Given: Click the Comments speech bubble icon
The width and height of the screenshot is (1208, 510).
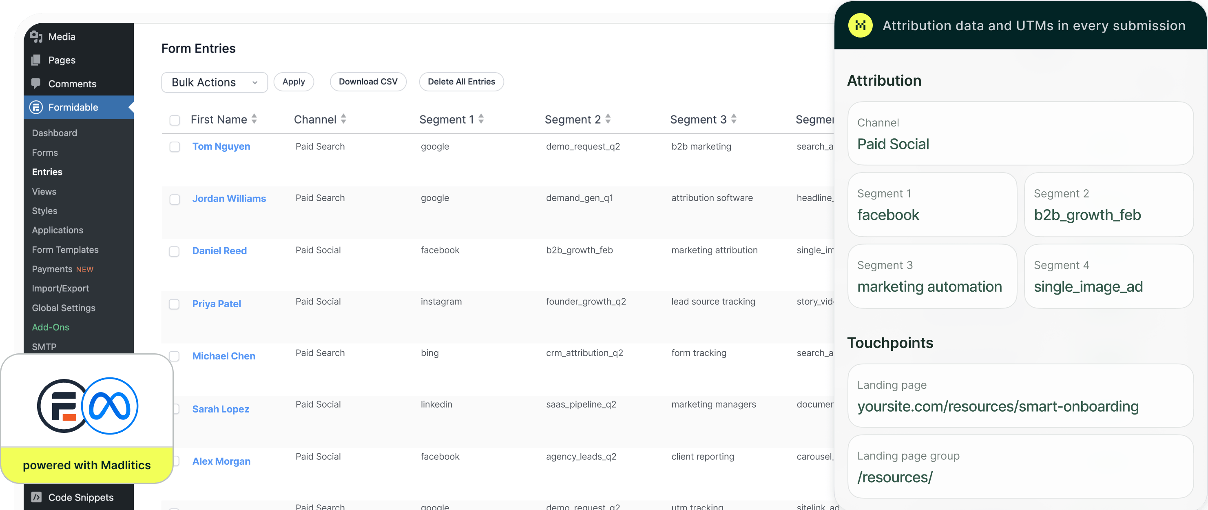Looking at the screenshot, I should coord(36,84).
